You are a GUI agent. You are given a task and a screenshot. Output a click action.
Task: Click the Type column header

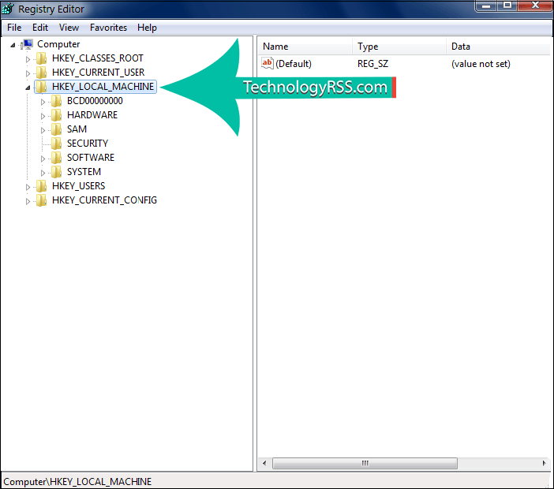(x=399, y=47)
